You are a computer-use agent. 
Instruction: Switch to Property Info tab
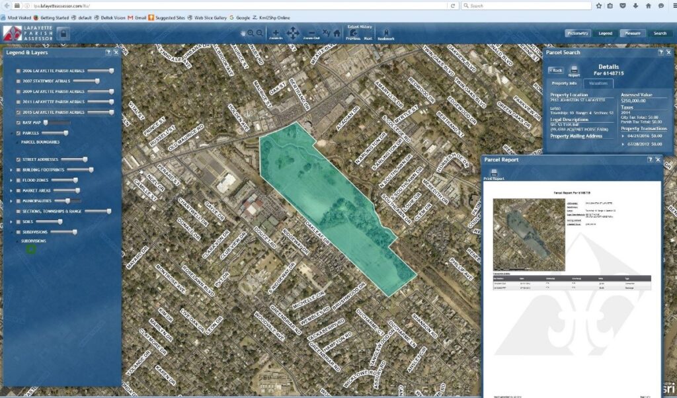[x=564, y=83]
